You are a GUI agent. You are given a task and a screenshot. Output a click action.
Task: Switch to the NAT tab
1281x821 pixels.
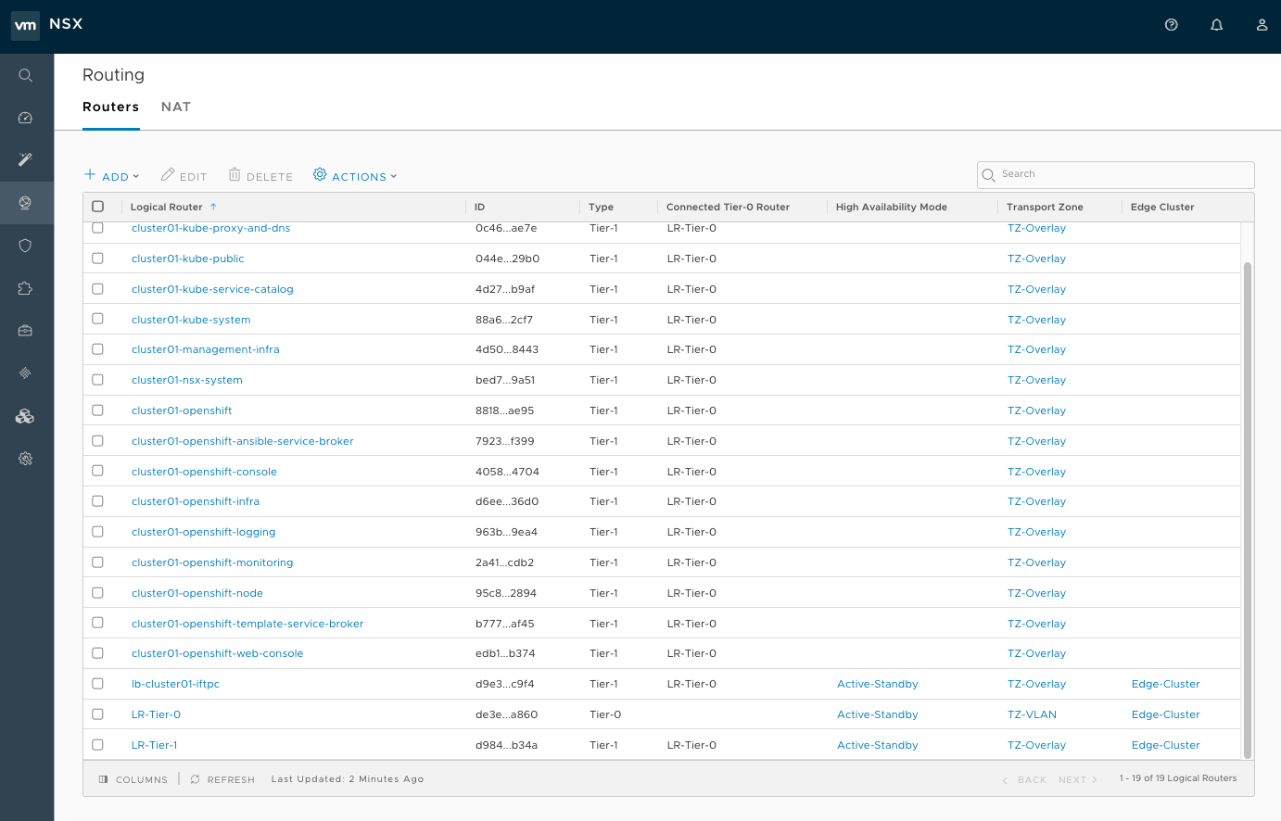point(176,107)
